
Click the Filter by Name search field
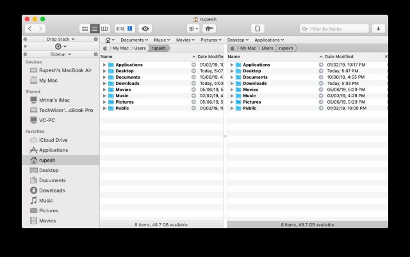click(334, 29)
